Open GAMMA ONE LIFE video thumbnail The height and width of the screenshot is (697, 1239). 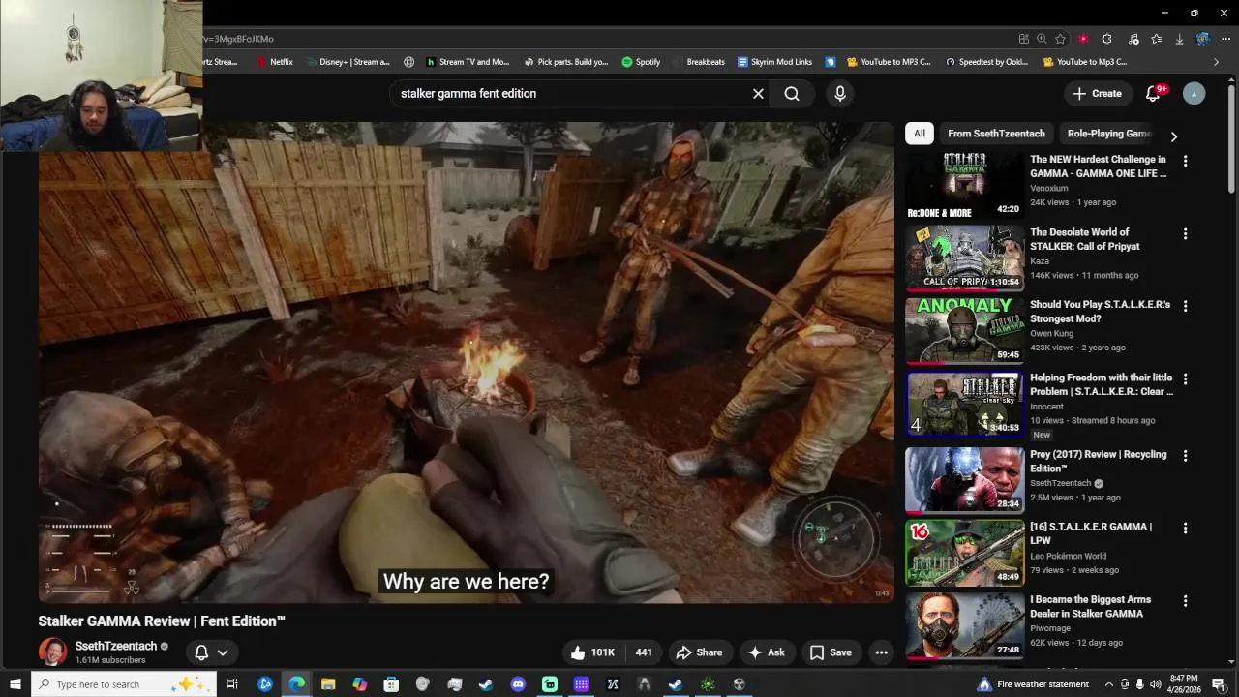click(x=964, y=186)
